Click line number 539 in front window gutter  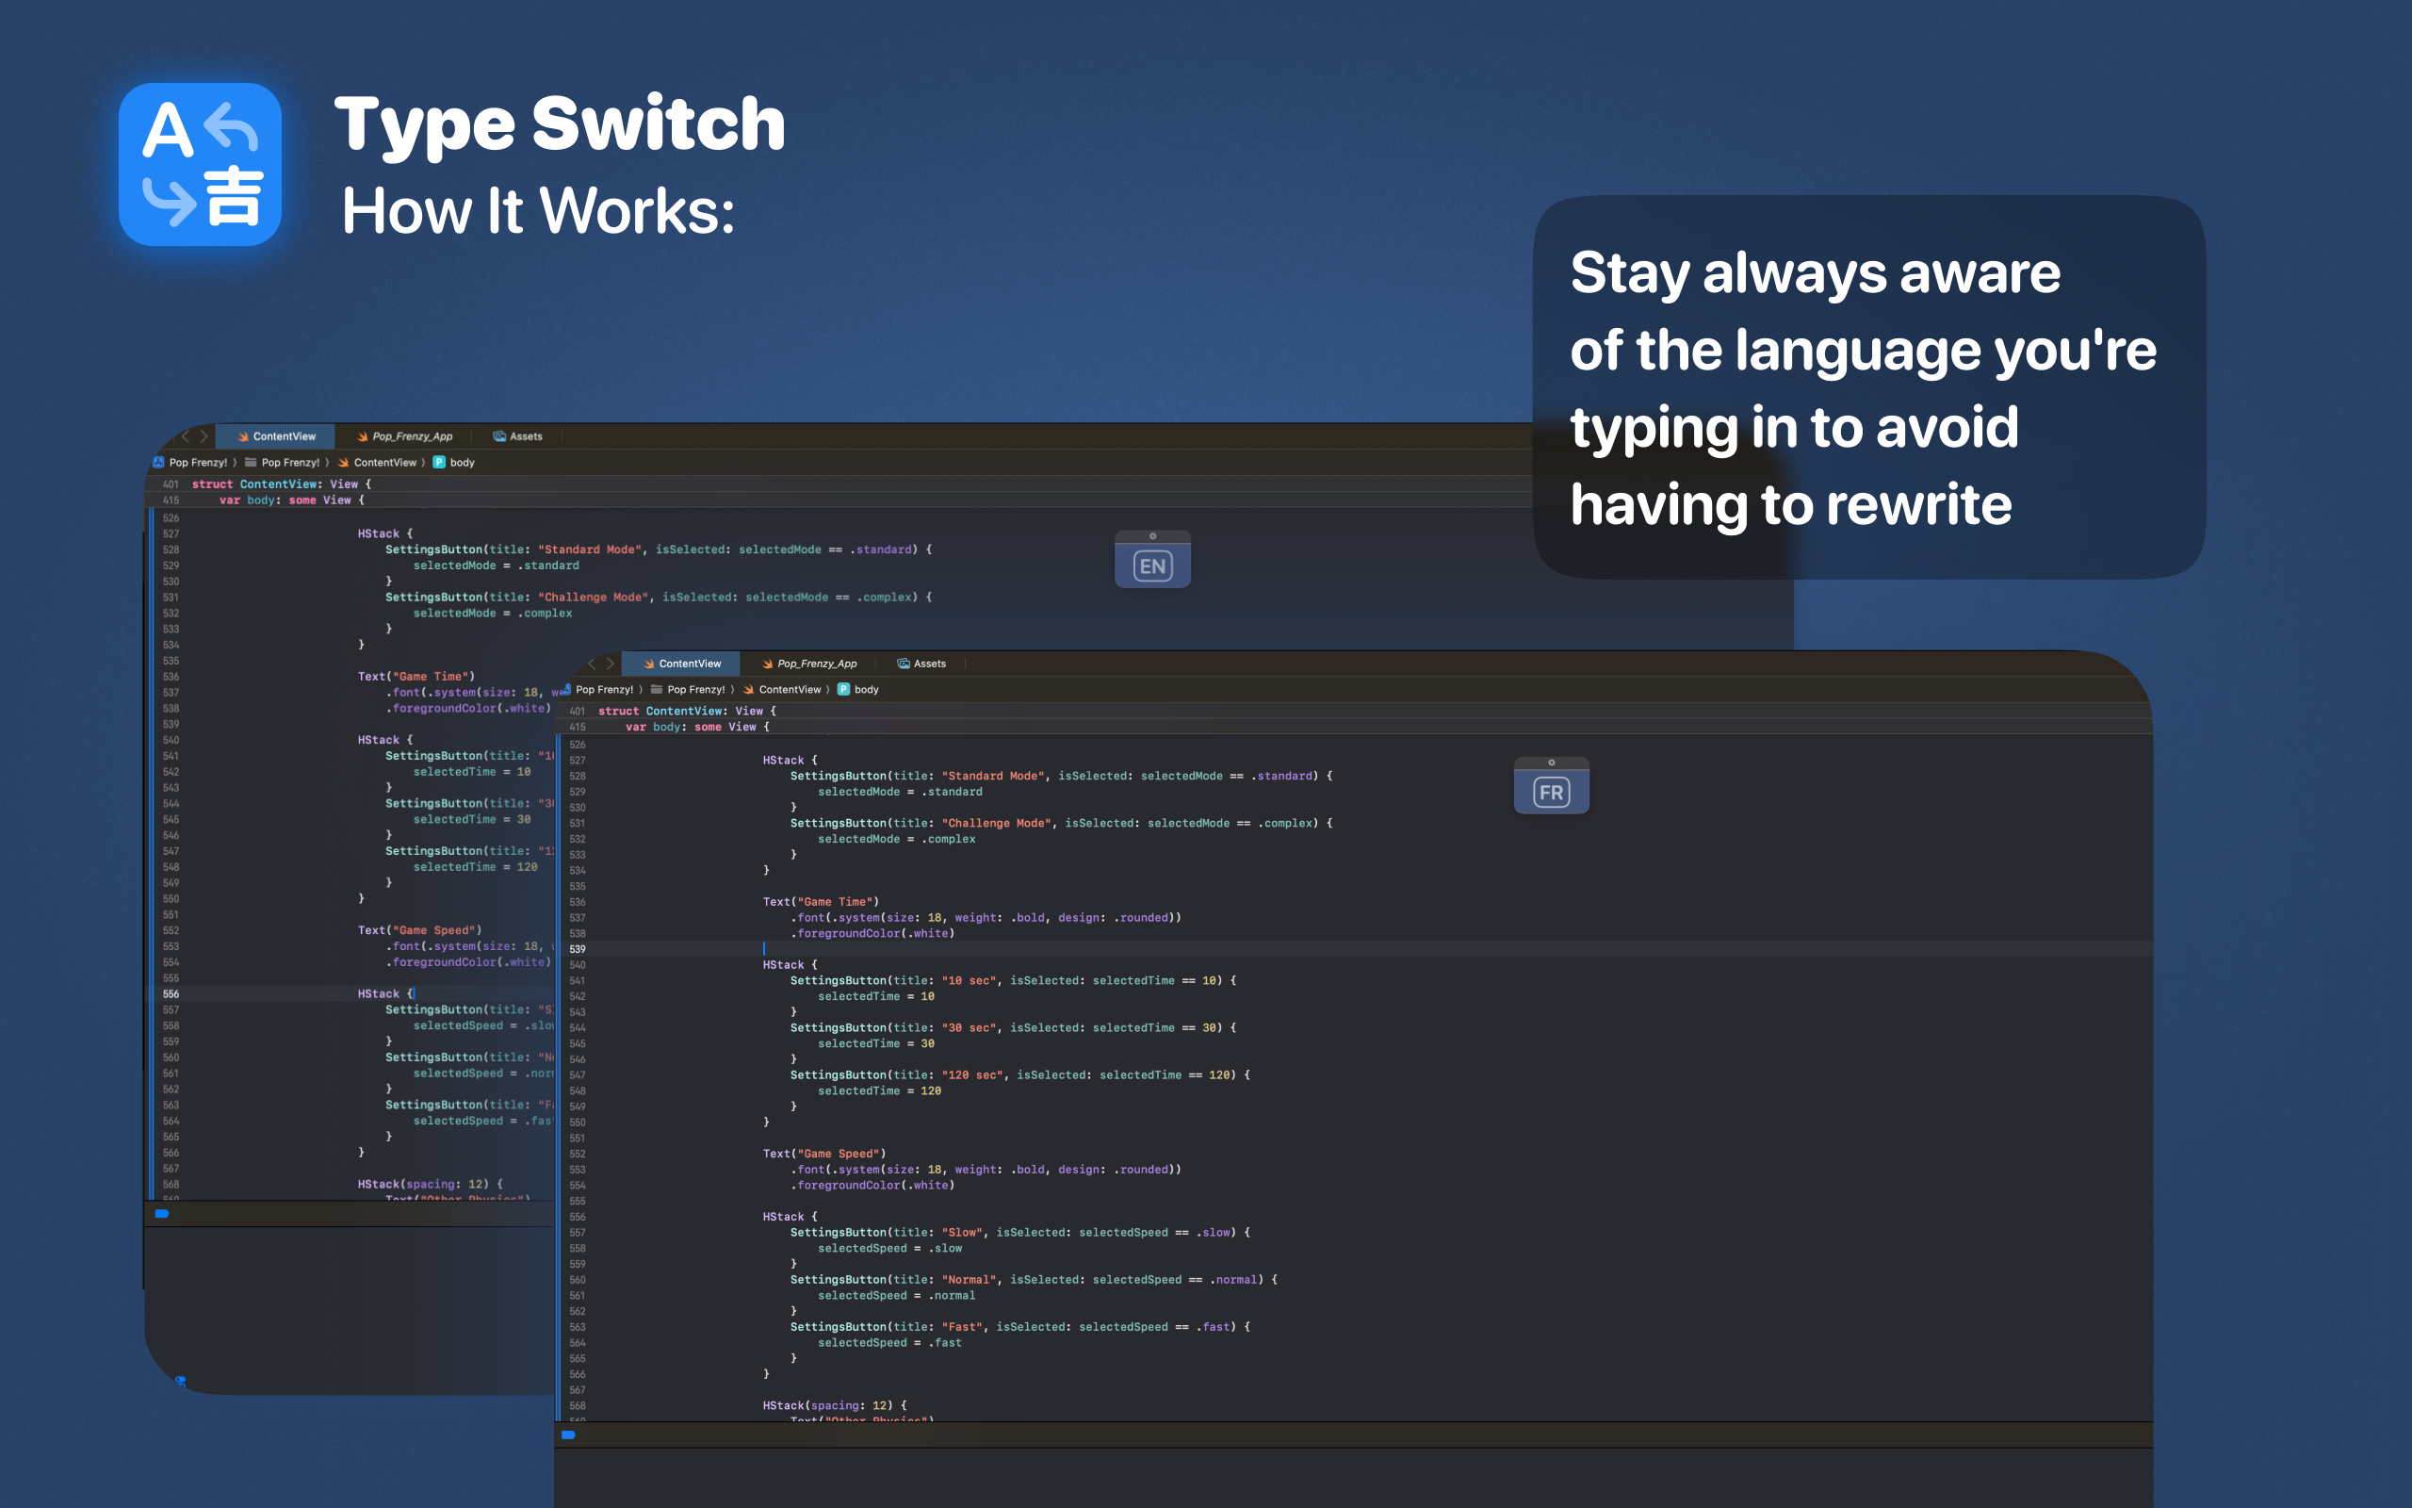point(577,948)
